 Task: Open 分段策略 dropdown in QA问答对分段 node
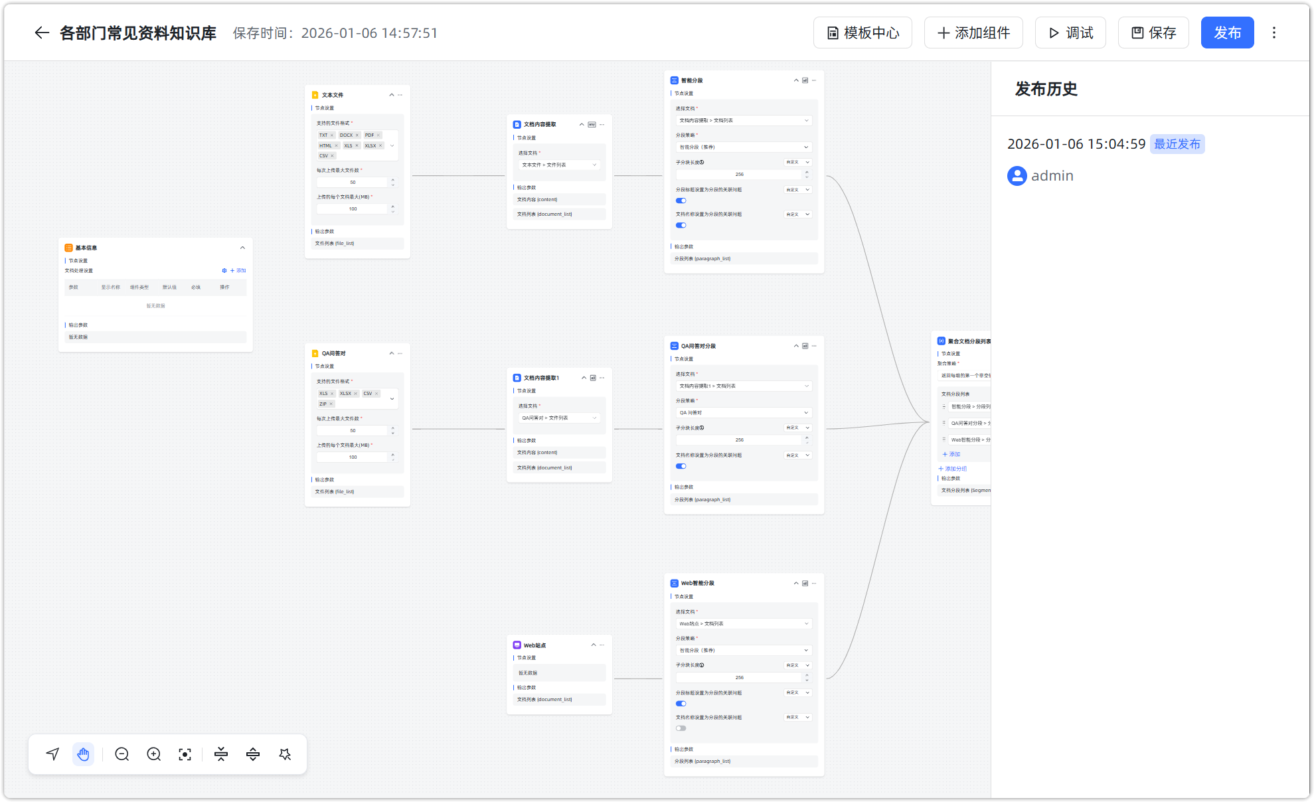pos(744,412)
